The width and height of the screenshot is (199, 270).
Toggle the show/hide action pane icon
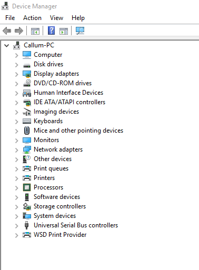(64, 31)
